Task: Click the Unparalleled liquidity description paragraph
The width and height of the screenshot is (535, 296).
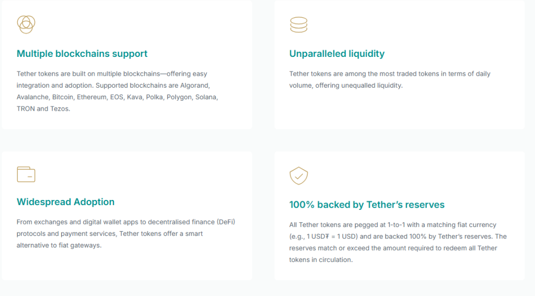Action: [x=390, y=79]
